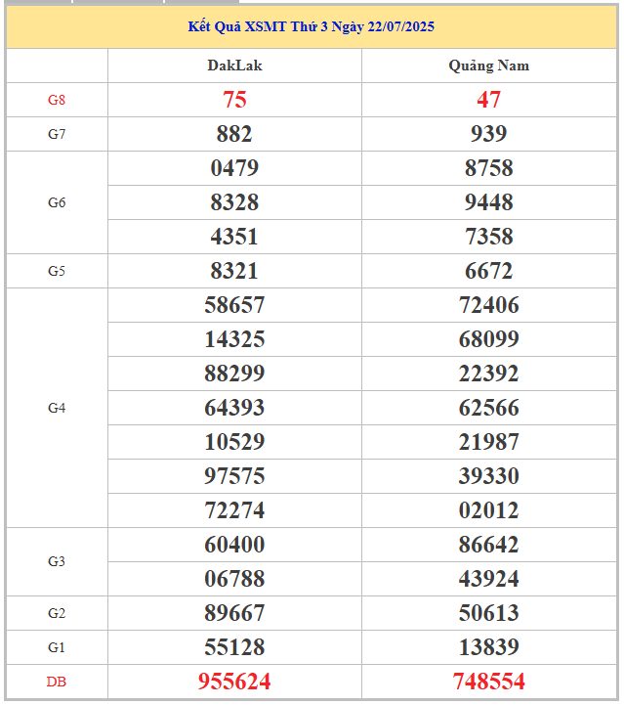Select the Quảng Nam column header

489,66
